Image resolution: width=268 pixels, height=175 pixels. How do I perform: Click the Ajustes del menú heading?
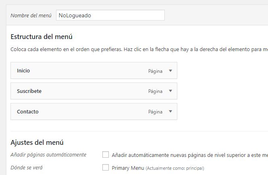37,142
